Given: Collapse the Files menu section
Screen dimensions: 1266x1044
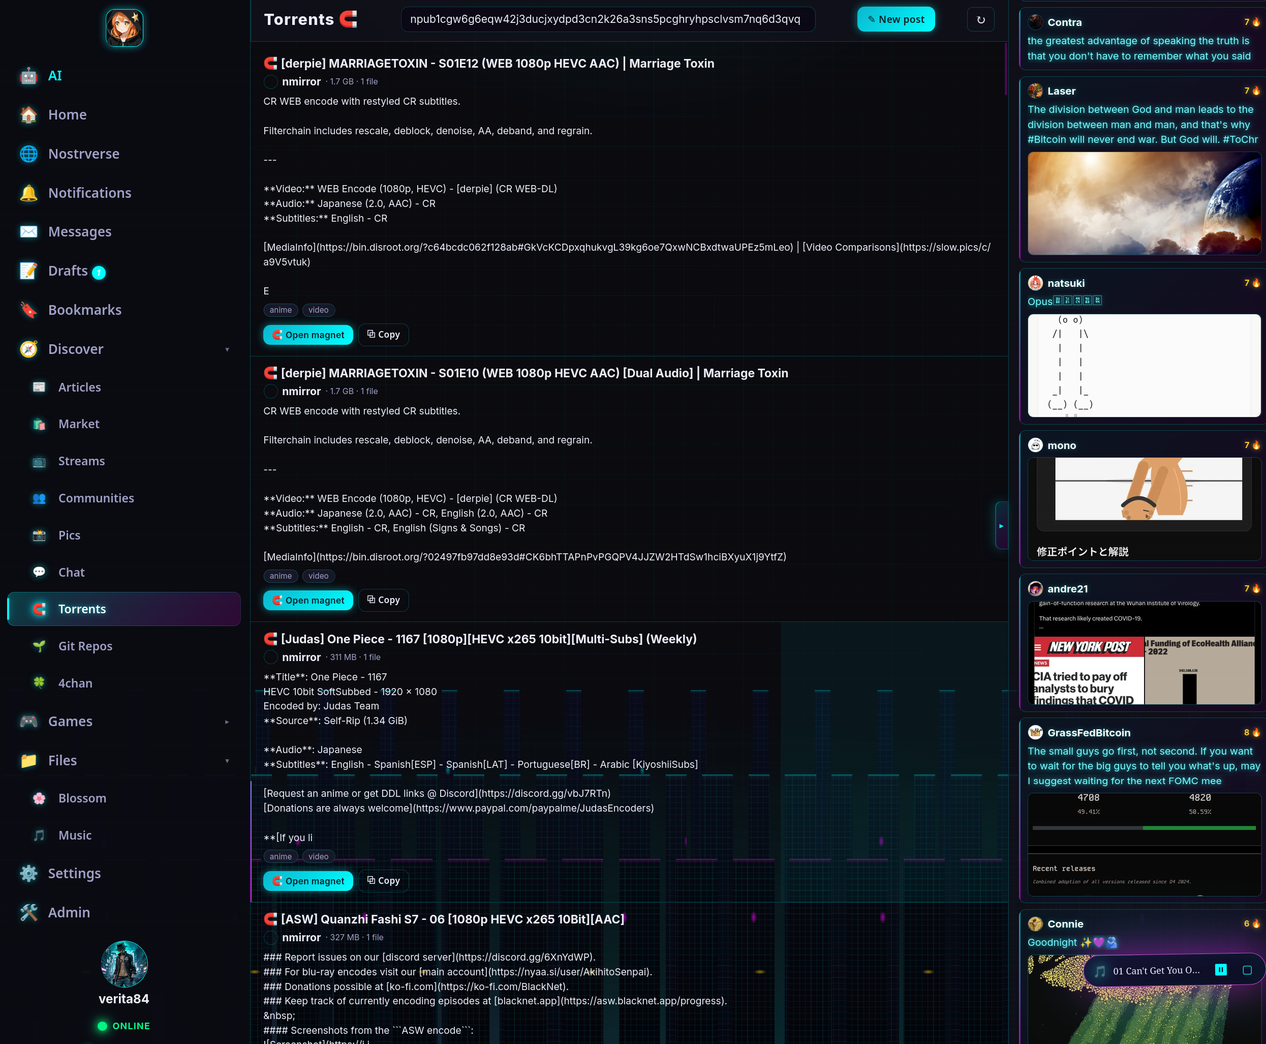Looking at the screenshot, I should click(x=227, y=761).
